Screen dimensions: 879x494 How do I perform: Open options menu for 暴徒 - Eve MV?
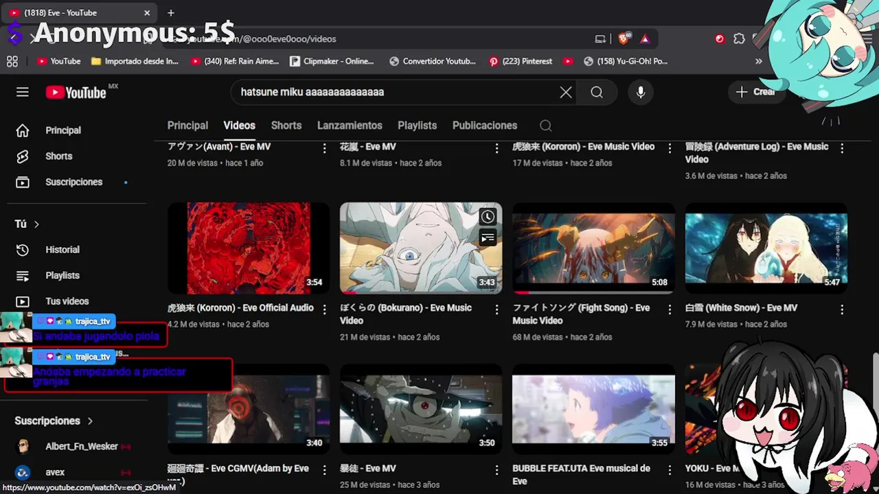coord(497,470)
